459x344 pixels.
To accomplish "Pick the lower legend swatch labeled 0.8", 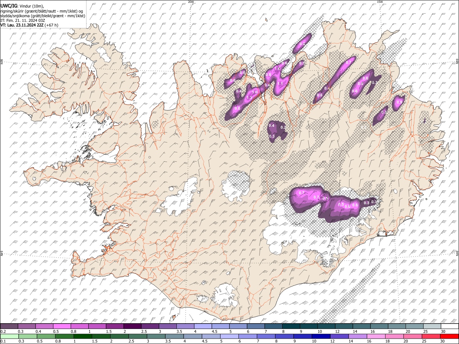I will click(x=64, y=336).
